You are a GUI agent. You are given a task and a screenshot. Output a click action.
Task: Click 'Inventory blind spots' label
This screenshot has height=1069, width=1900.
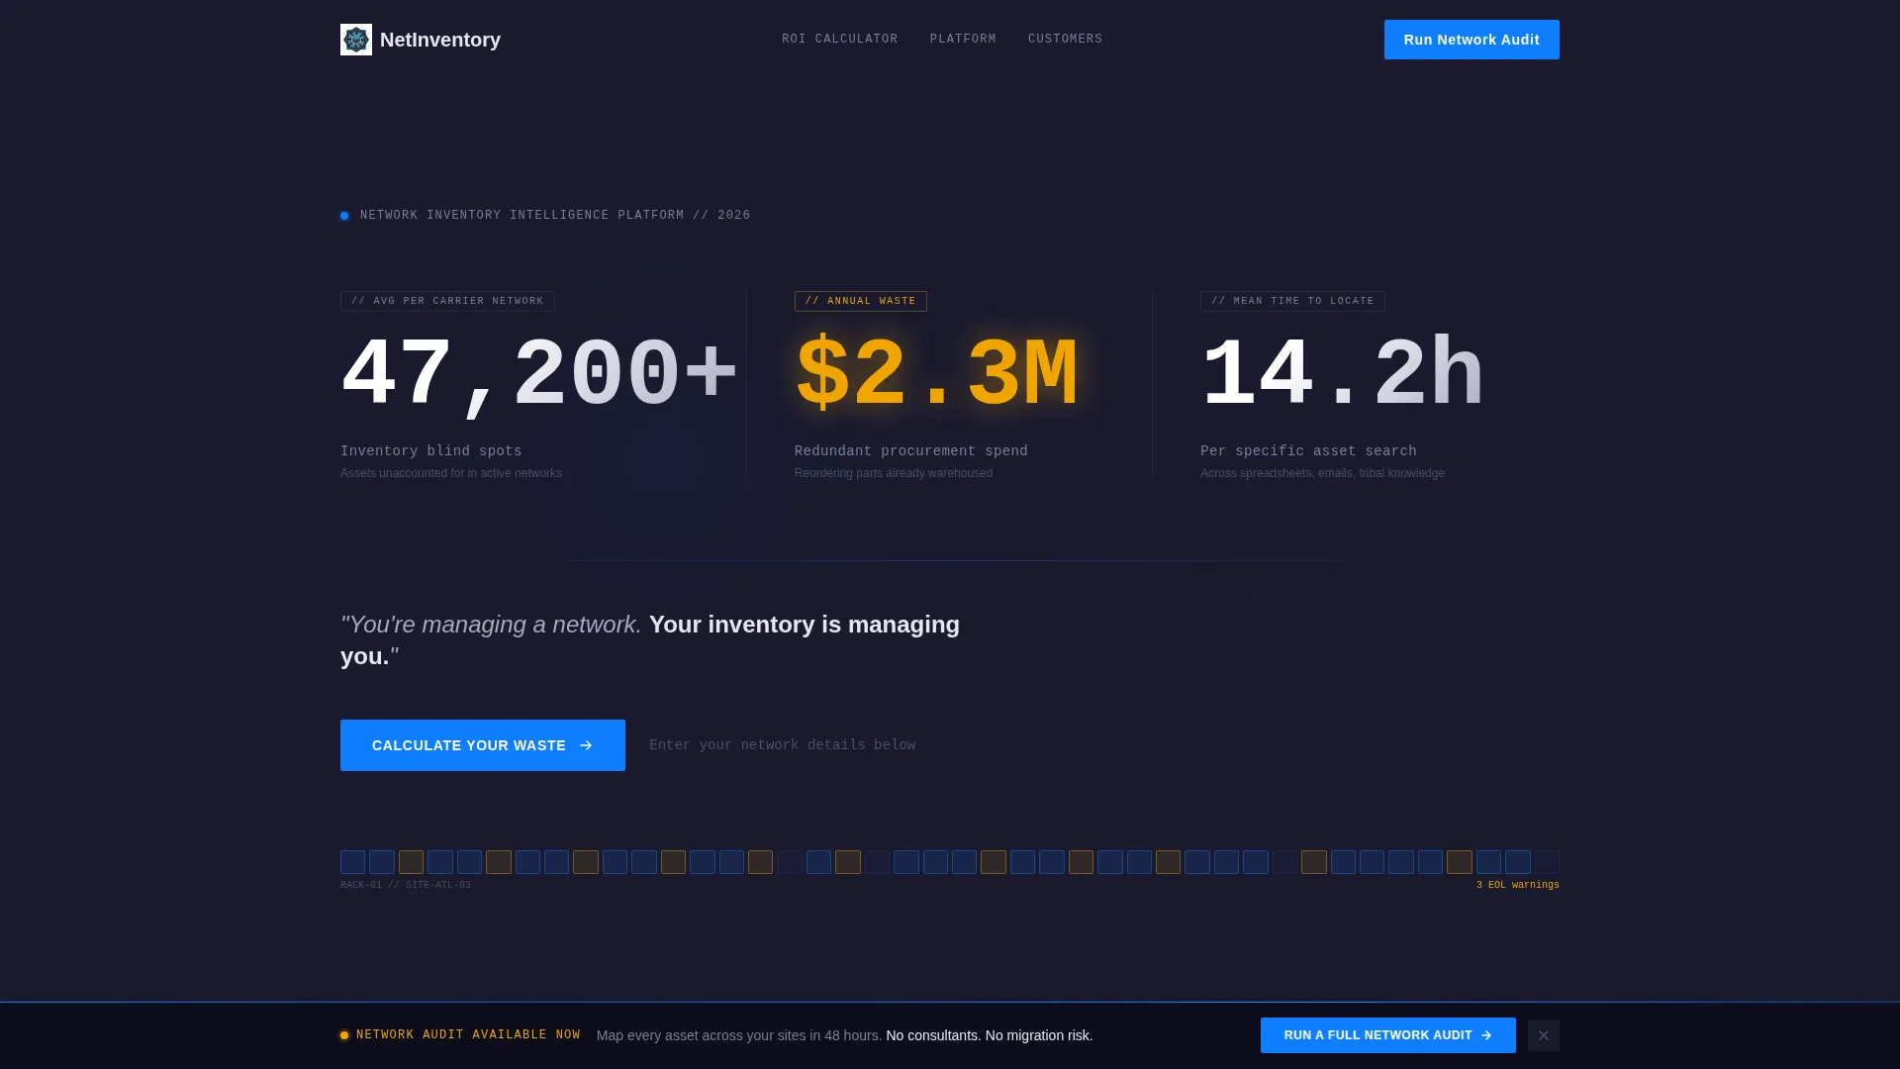pos(431,451)
